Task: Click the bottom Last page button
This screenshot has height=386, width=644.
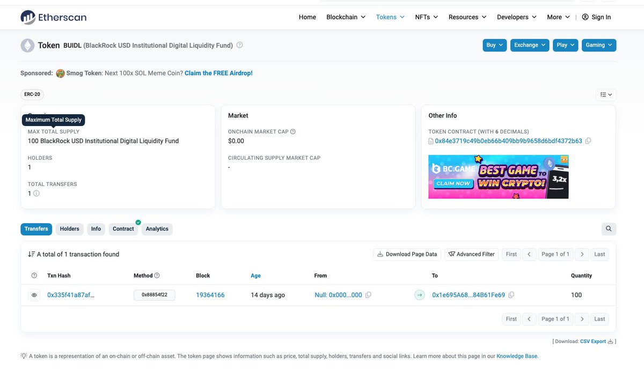Action: (x=599, y=318)
